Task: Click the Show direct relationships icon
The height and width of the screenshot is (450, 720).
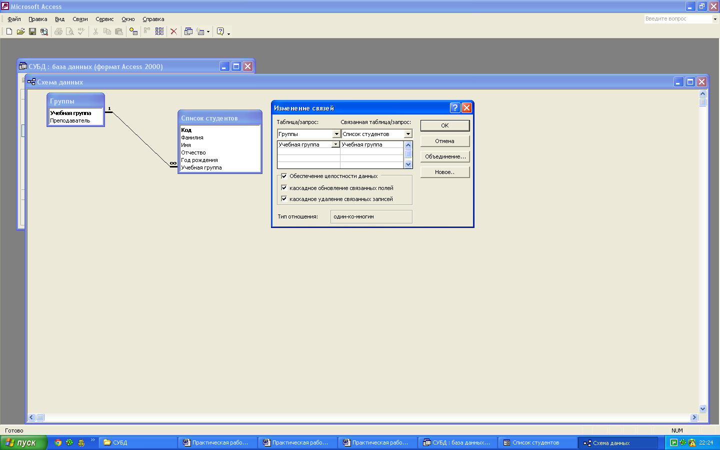Action: 147,31
